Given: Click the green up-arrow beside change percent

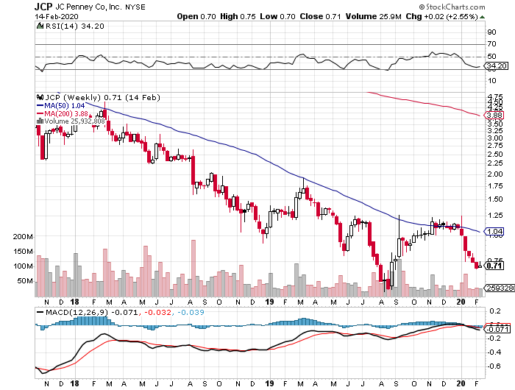Looking at the screenshot, I should click(482, 17).
